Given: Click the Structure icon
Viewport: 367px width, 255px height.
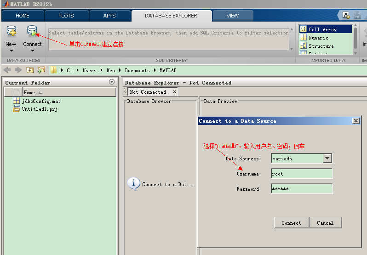Looking at the screenshot, I should point(303,45).
